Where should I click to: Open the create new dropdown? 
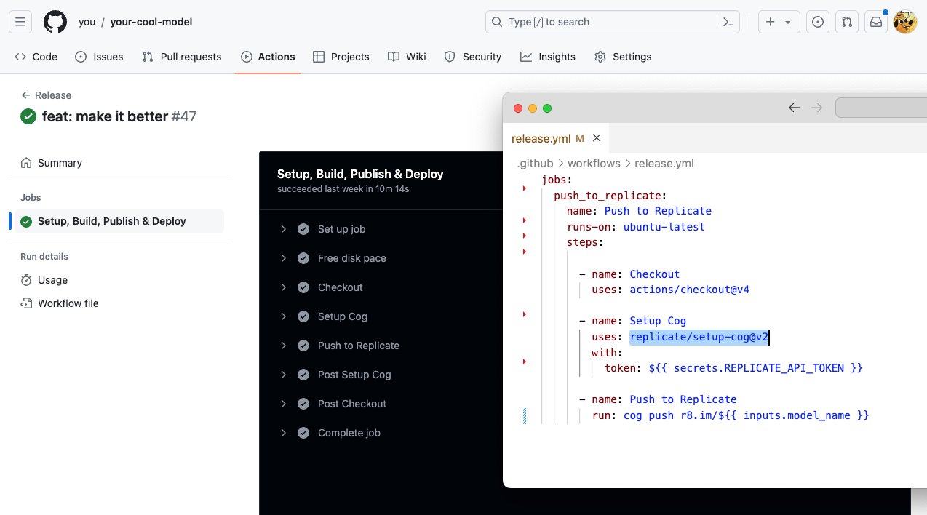pyautogui.click(x=779, y=22)
